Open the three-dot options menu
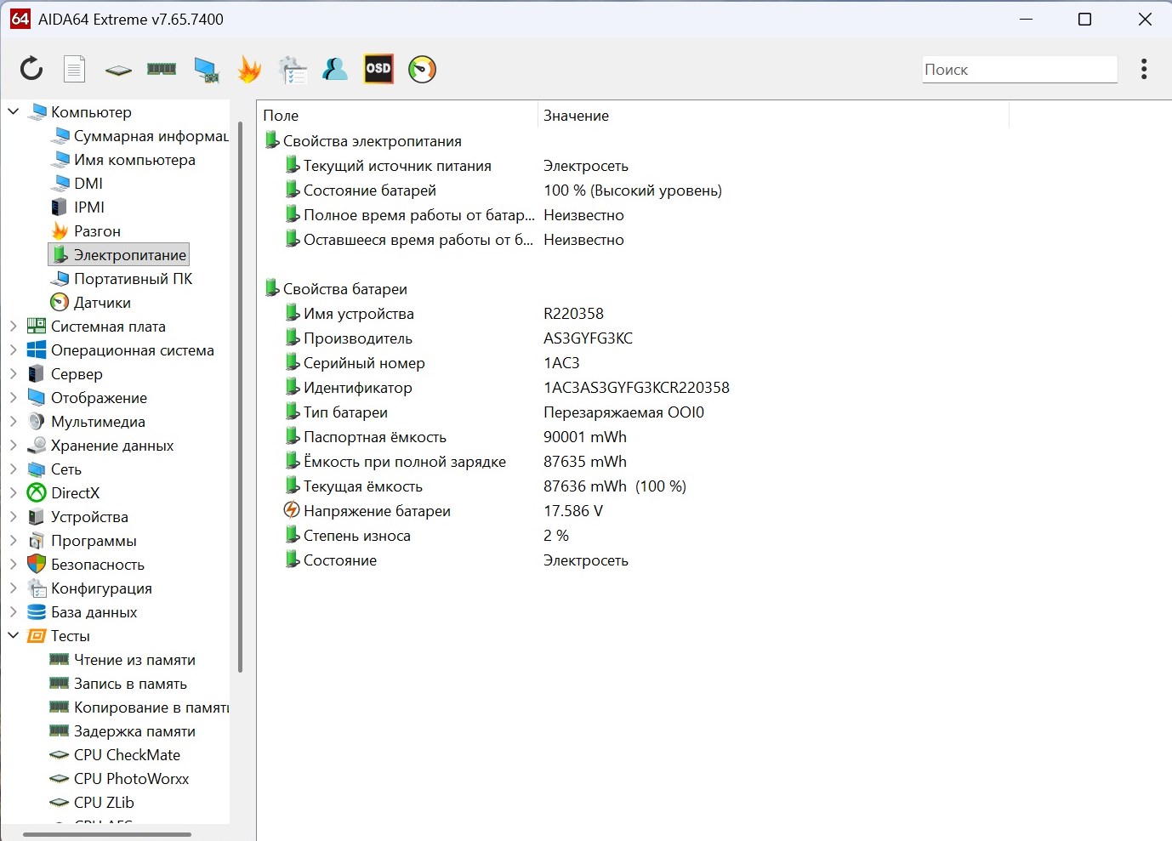 1144,69
